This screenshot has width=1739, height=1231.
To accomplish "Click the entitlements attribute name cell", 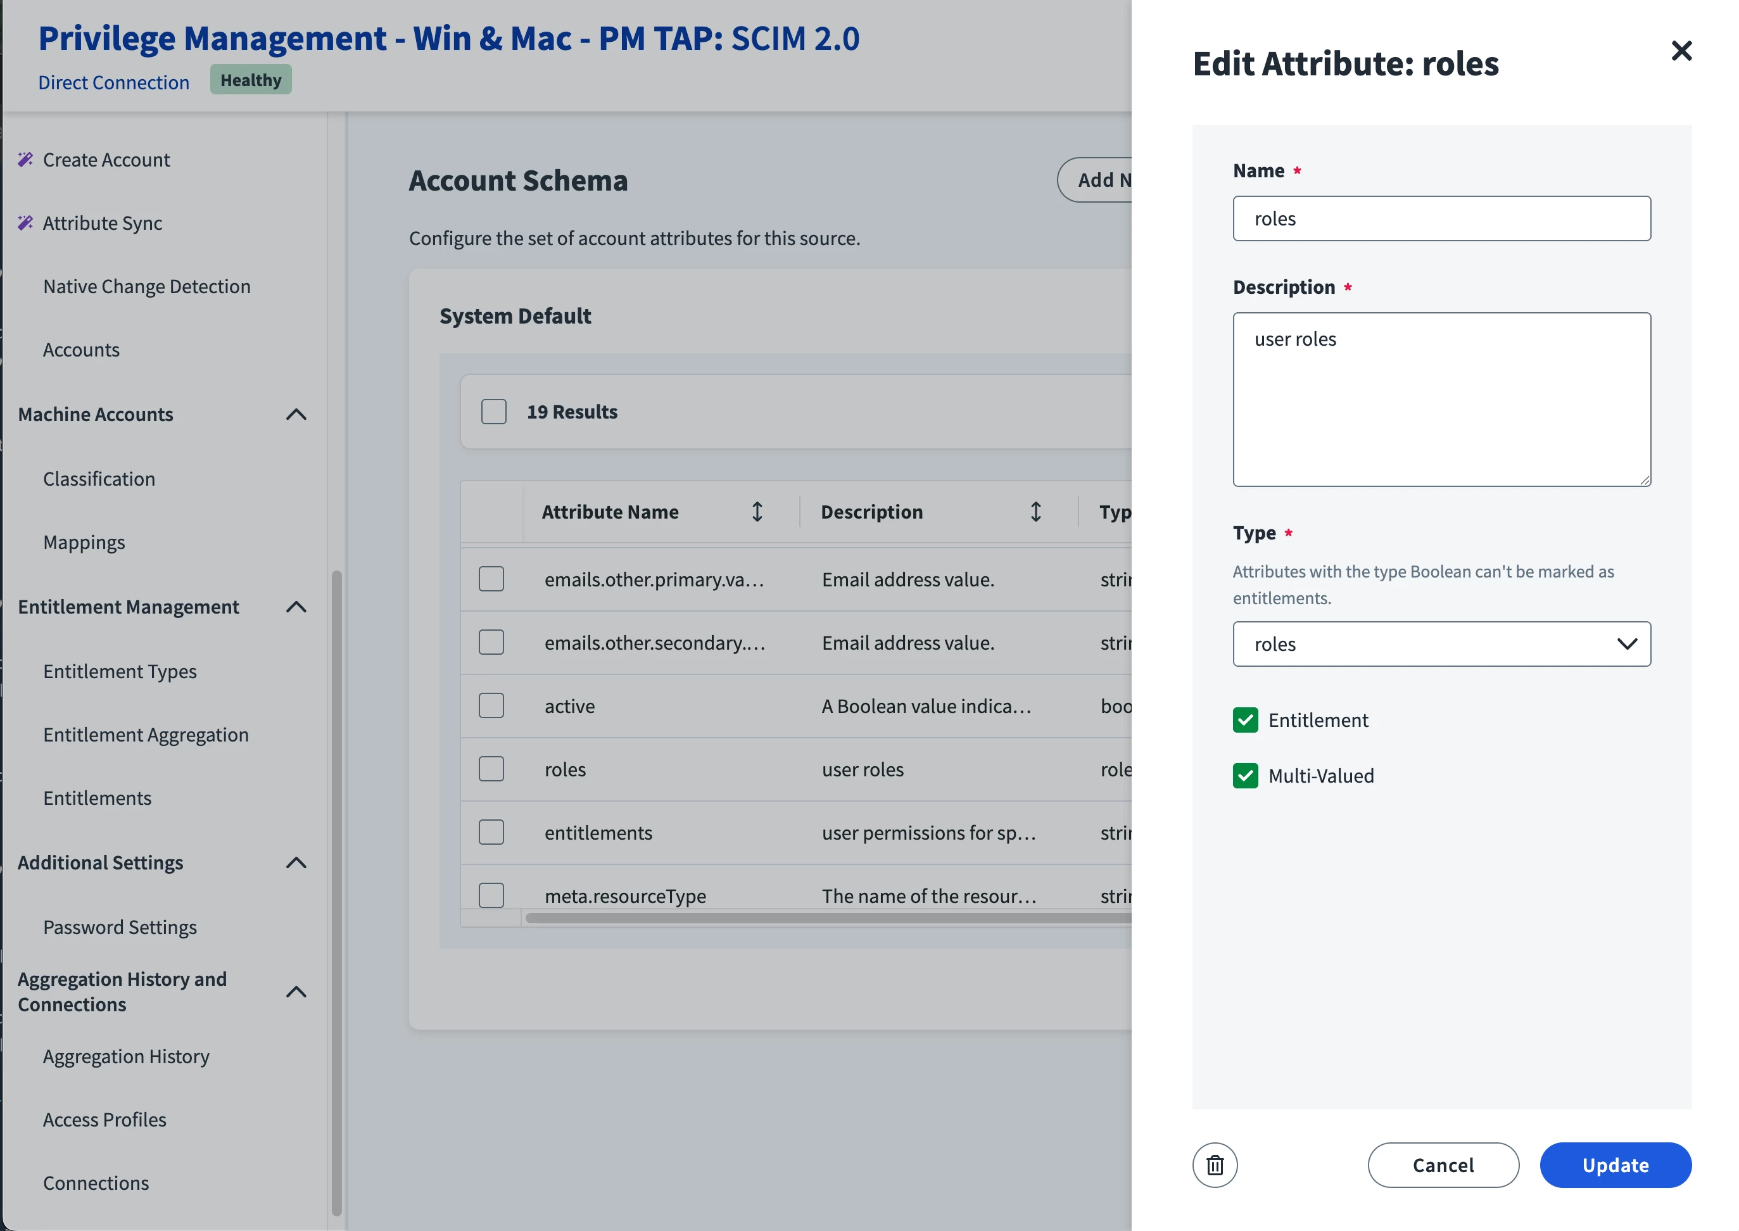I will 598,832.
